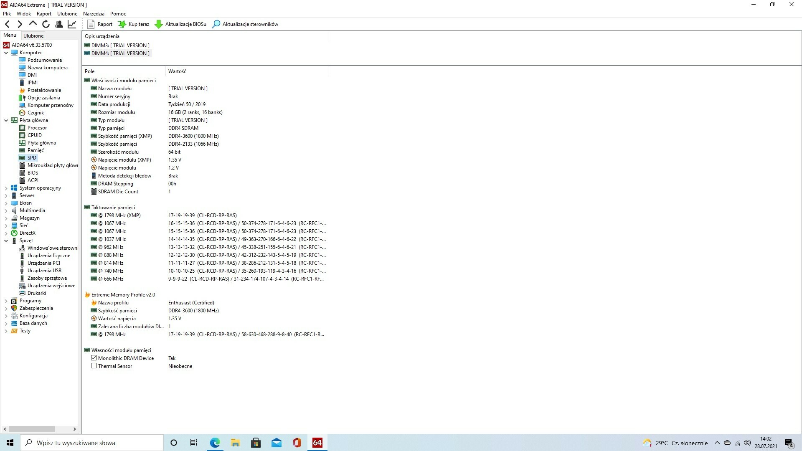Viewport: 802px width, 451px height.
Task: Select the Szybkość pamięci (XMP) row
Action: point(205,136)
